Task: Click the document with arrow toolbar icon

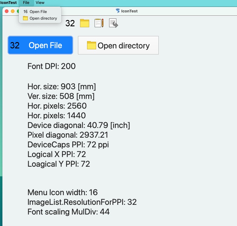Action: tap(113, 23)
